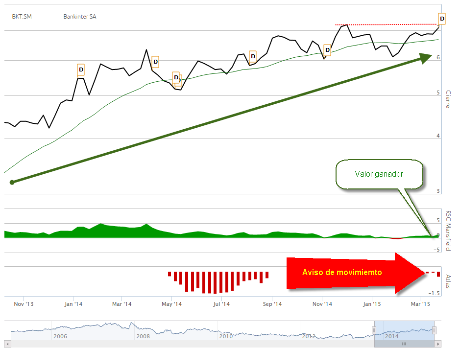Click the 2008 area in the navigator
460x348 pixels.
pyautogui.click(x=143, y=336)
